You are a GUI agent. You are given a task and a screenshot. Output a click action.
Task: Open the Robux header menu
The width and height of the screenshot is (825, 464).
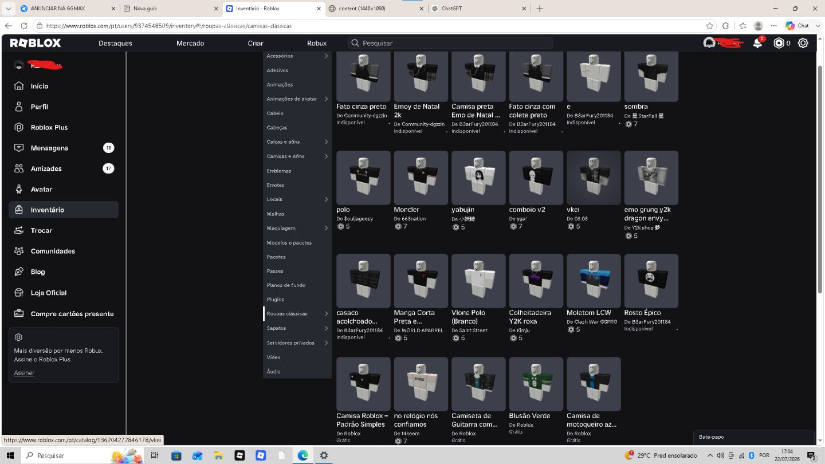pos(317,43)
